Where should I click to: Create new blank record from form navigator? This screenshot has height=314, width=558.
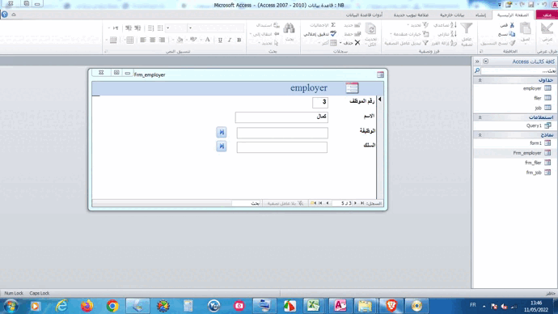pyautogui.click(x=313, y=203)
